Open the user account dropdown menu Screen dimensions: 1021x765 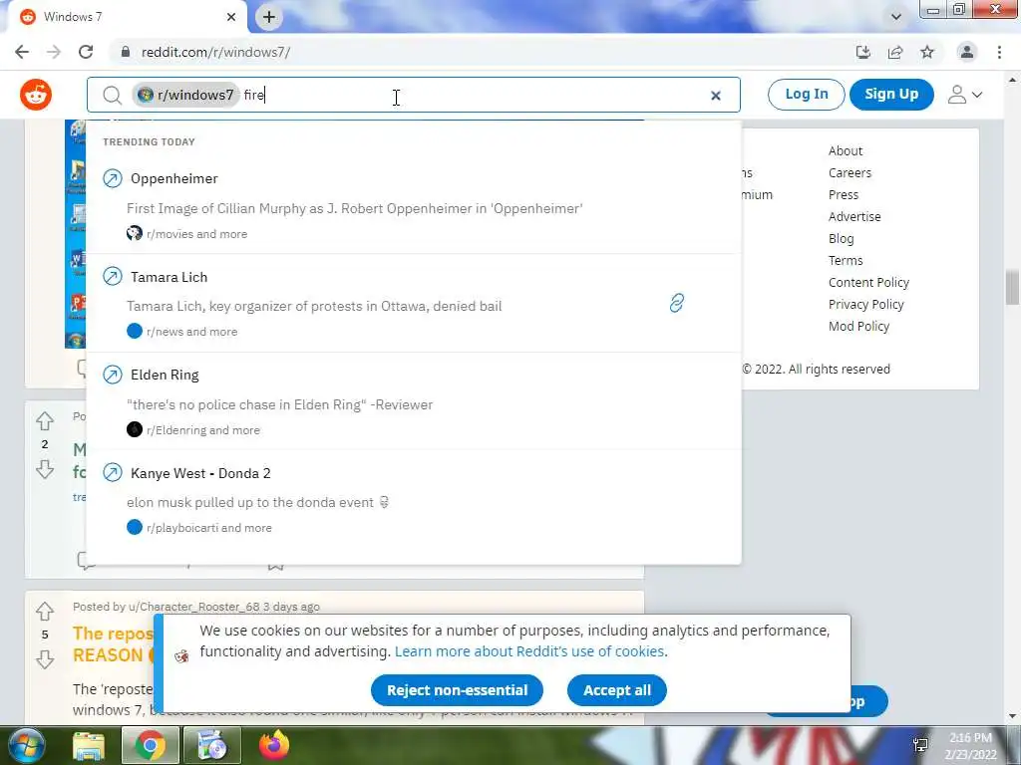tap(964, 95)
